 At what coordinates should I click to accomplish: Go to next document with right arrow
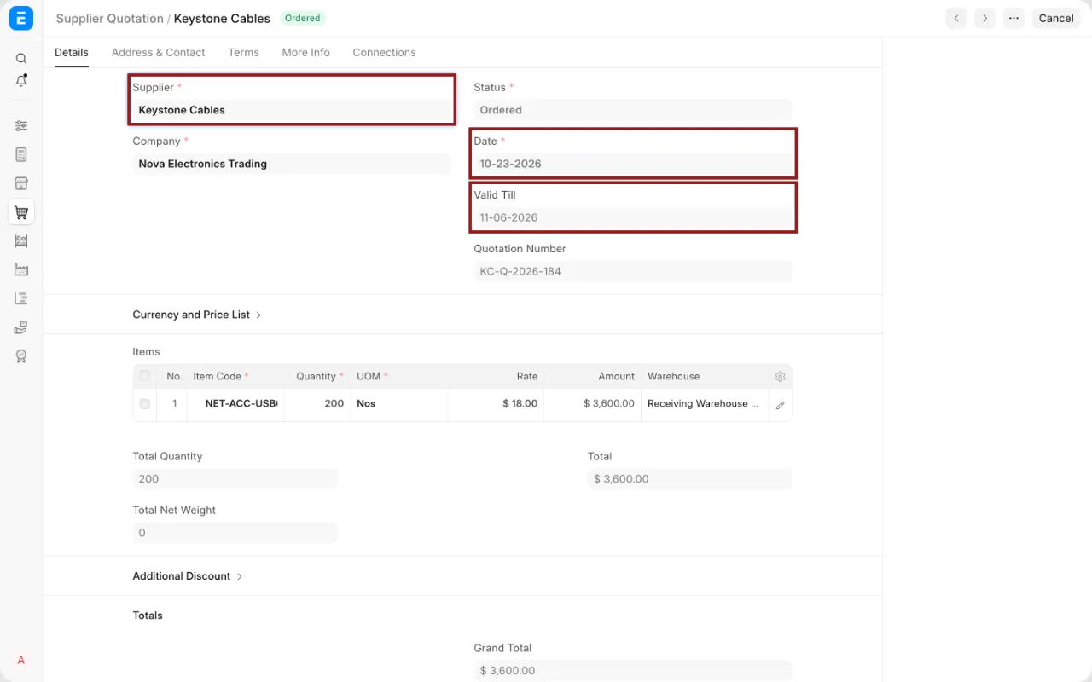(985, 18)
